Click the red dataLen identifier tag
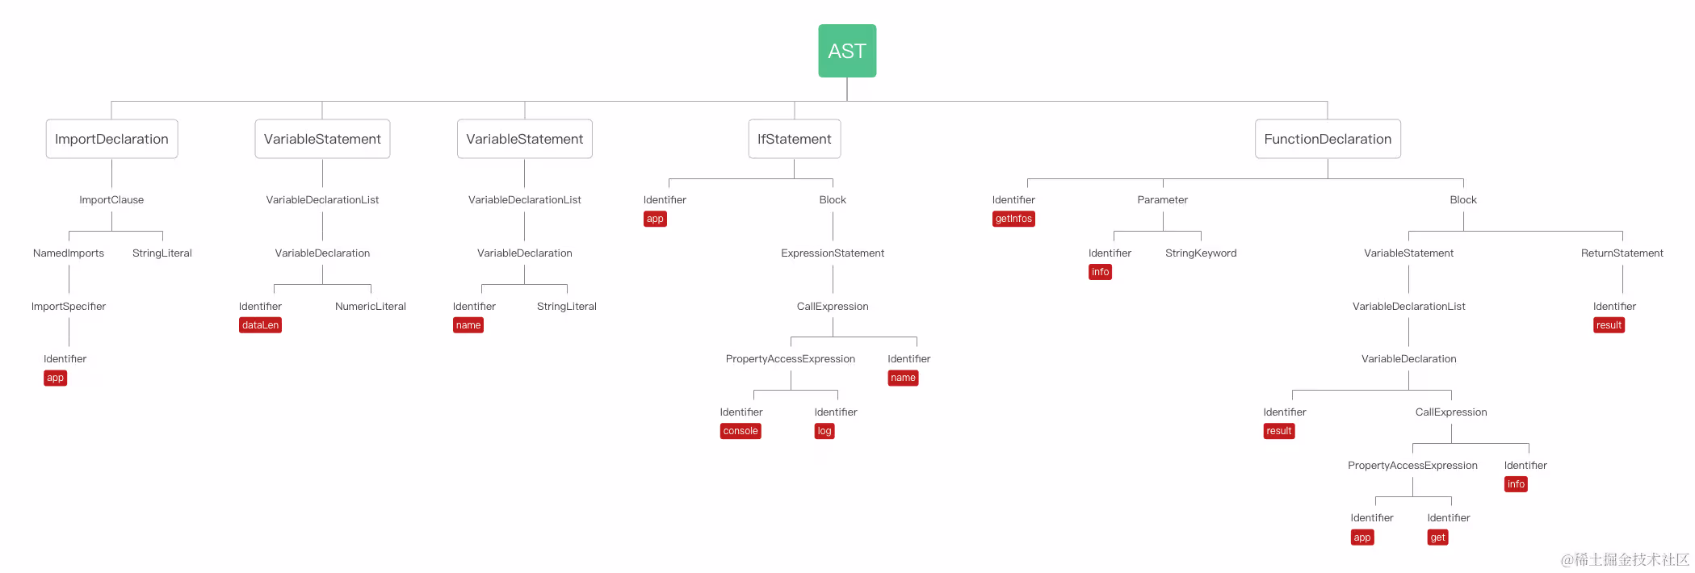Screen dimensions: 1695x573 pyautogui.click(x=260, y=325)
